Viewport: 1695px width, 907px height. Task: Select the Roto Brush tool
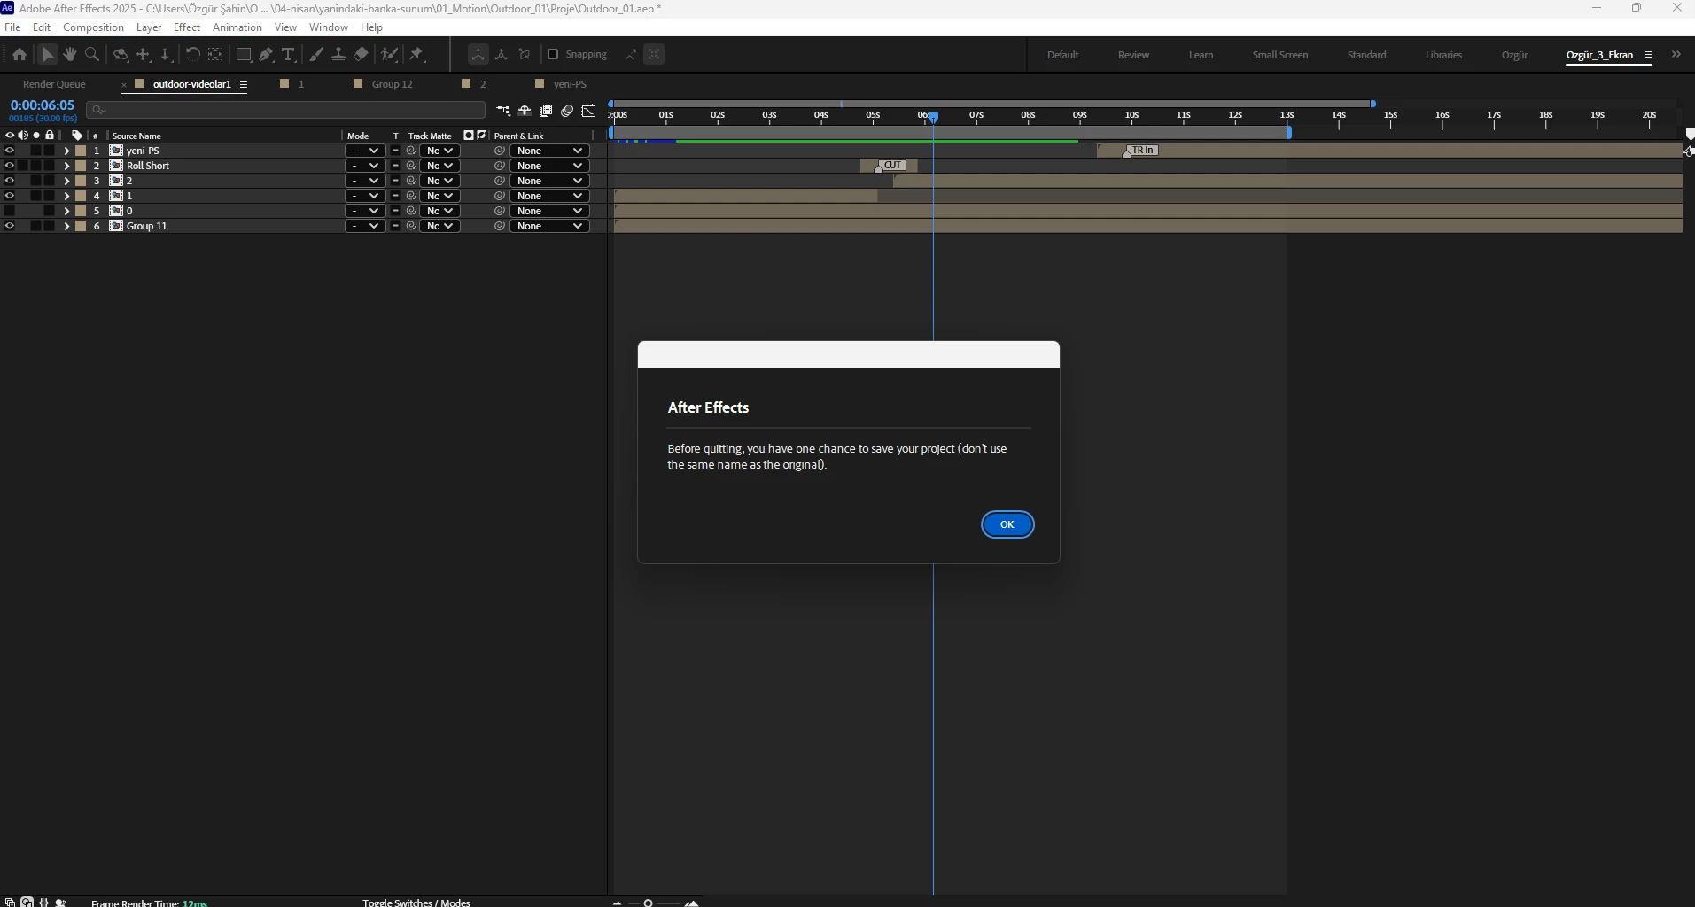pos(389,55)
